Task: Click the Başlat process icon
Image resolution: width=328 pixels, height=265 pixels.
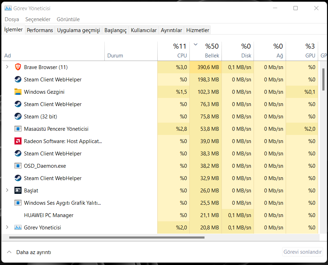Action: tap(18, 190)
